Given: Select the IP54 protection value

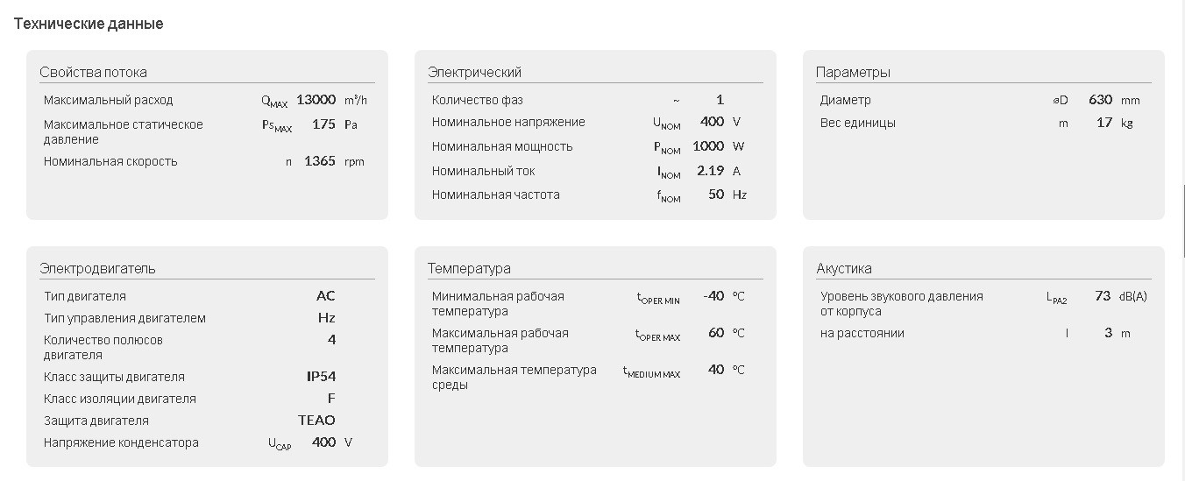Looking at the screenshot, I should (x=321, y=377).
